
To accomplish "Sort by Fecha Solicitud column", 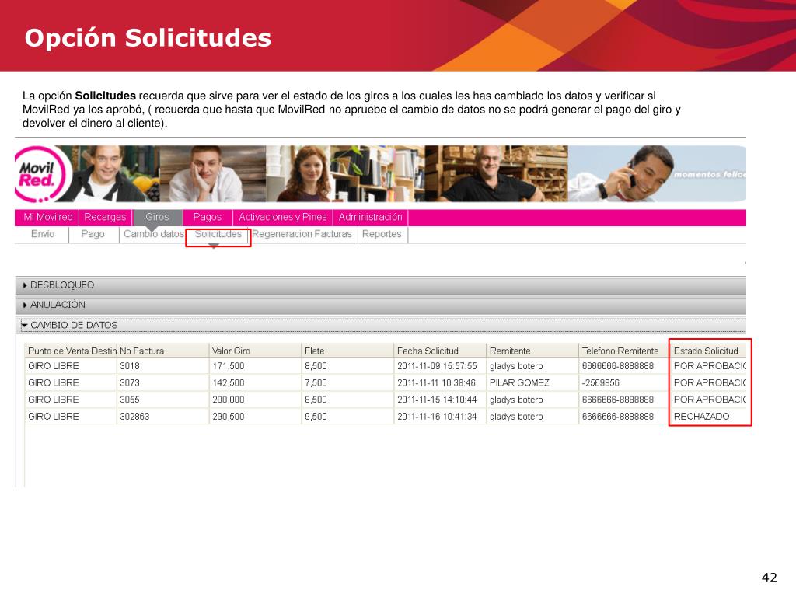I will point(440,351).
